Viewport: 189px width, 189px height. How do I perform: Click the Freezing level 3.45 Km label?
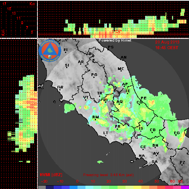click(108, 175)
